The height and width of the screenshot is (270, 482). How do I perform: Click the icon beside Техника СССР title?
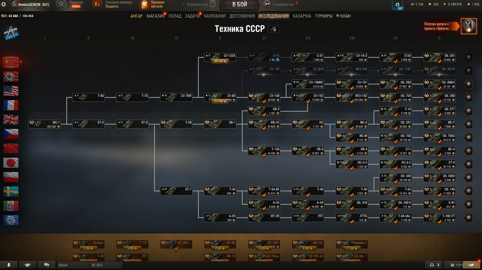point(274,29)
